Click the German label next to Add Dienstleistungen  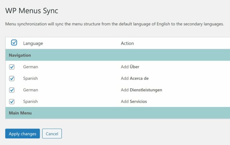coord(30,90)
